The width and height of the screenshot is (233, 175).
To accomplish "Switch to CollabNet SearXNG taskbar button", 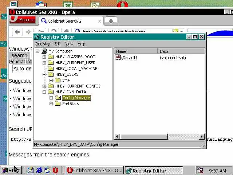I will pos(95,170).
